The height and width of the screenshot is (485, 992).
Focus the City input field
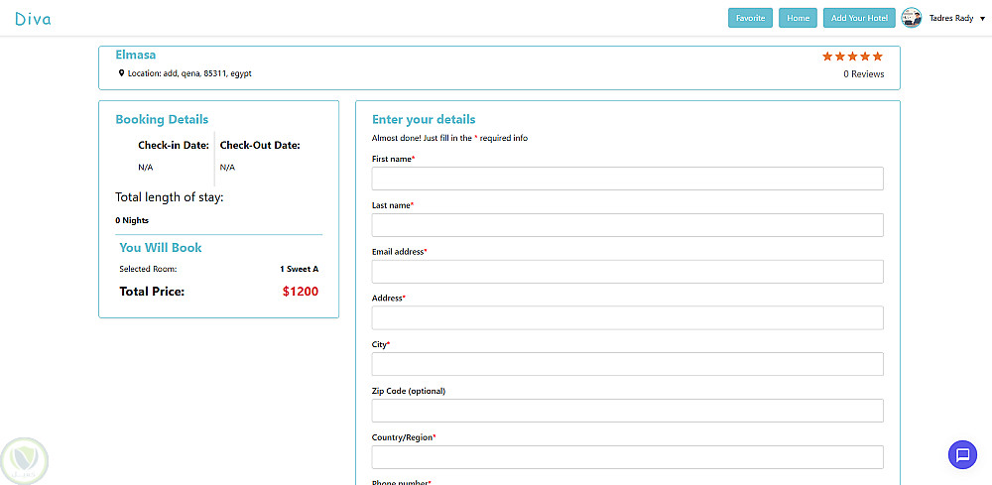click(x=627, y=364)
